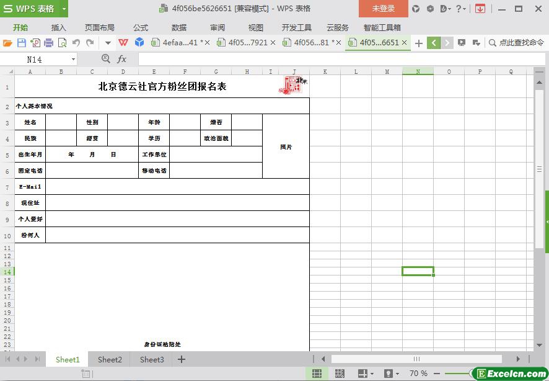Expand the Name Box dropdown arrow
This screenshot has height=381, width=549.
(73, 59)
